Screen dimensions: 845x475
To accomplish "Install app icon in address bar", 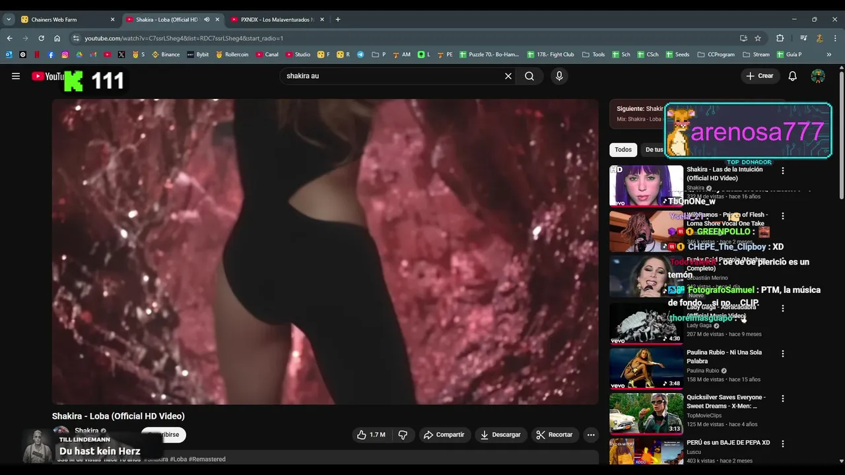I will 743,38.
